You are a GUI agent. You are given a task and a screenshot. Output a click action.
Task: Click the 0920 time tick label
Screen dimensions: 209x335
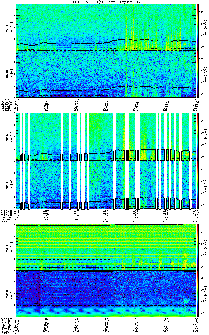136,331
